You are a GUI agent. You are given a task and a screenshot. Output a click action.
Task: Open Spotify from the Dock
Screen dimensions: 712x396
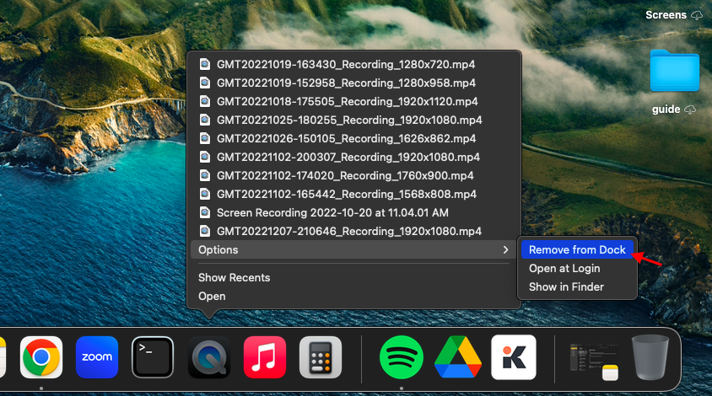click(402, 357)
